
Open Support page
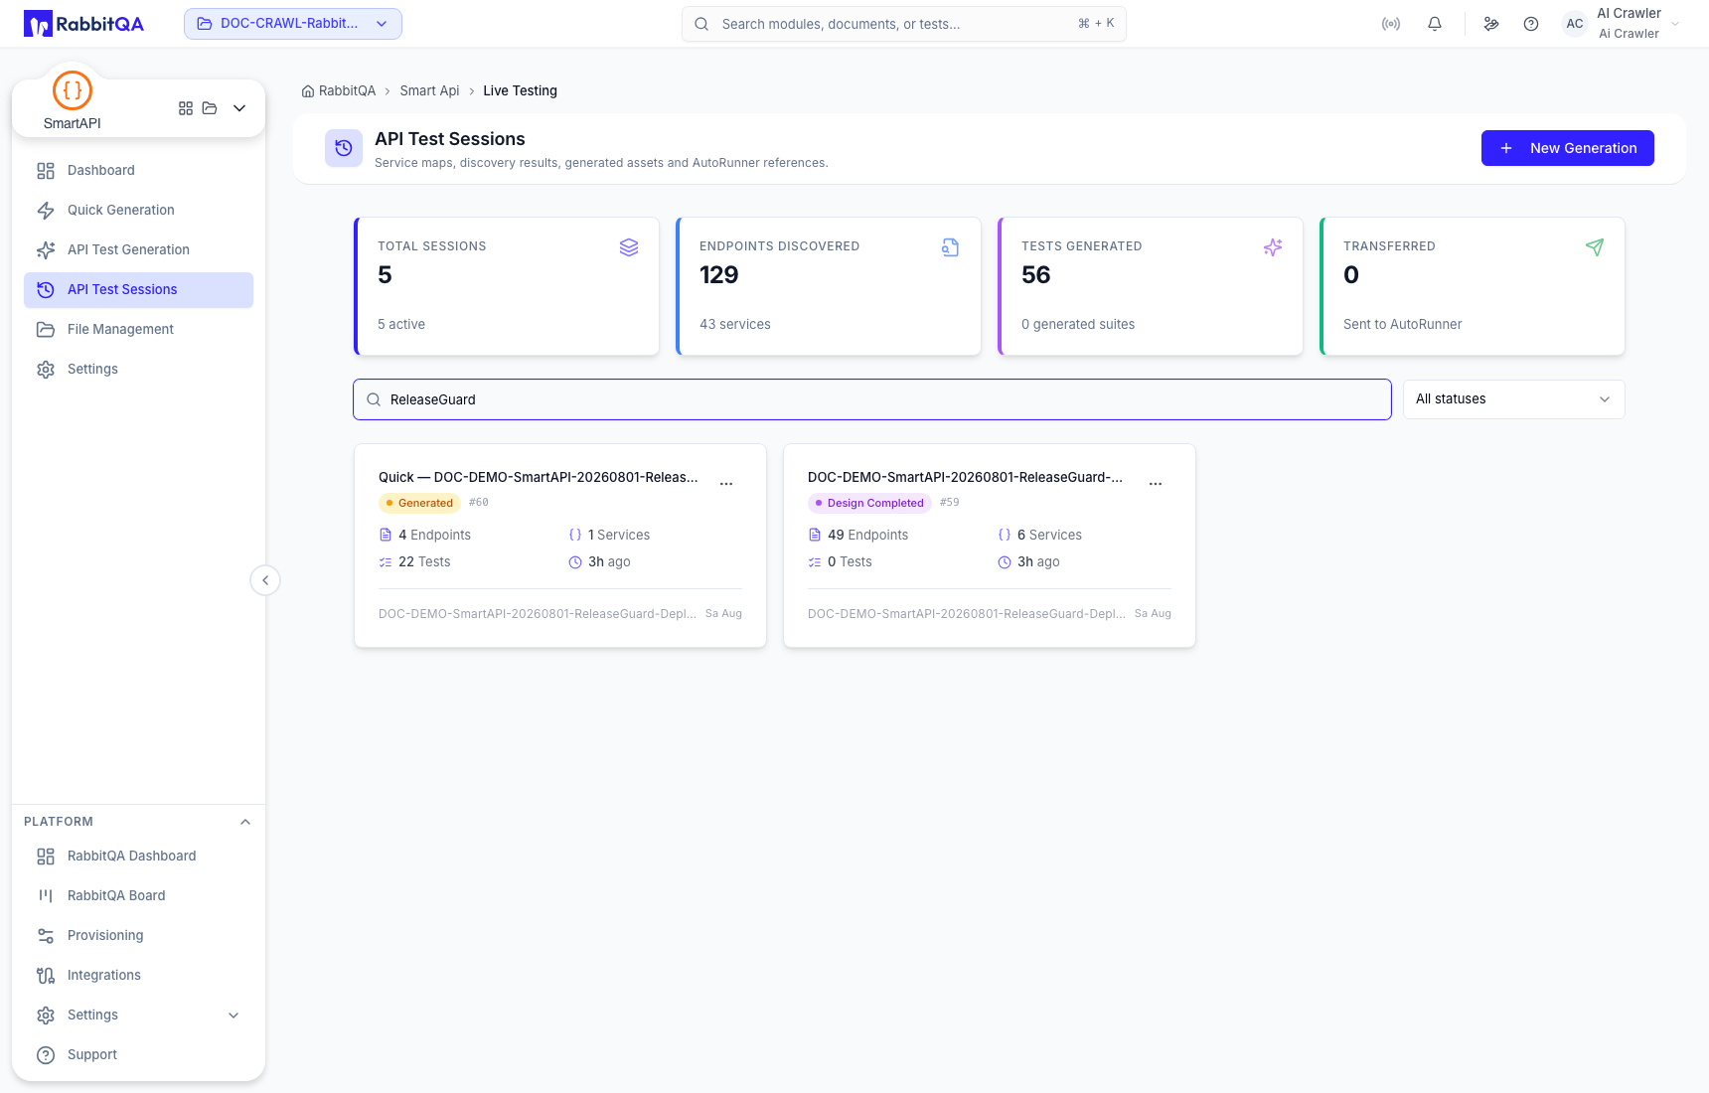pos(138,1055)
